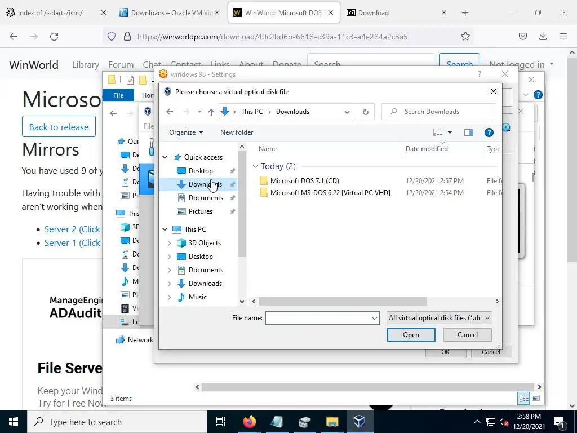Screen dimensions: 577x433
Task: Collapse the This PC tree node
Action: [165, 229]
